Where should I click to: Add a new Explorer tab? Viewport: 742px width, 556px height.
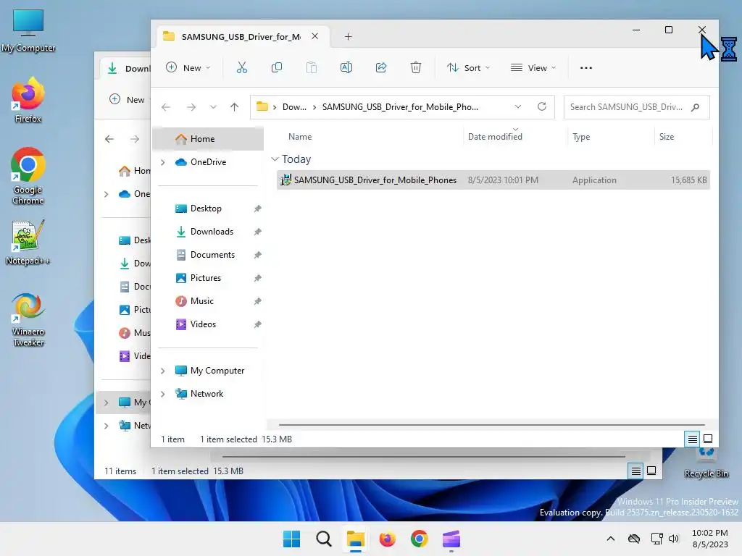pyautogui.click(x=349, y=36)
